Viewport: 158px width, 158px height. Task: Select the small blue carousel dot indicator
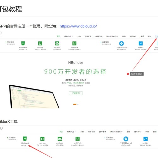click(x=78, y=104)
